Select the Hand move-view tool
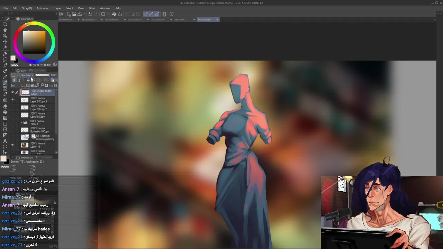Screen dimensions: 443x249 [5, 30]
